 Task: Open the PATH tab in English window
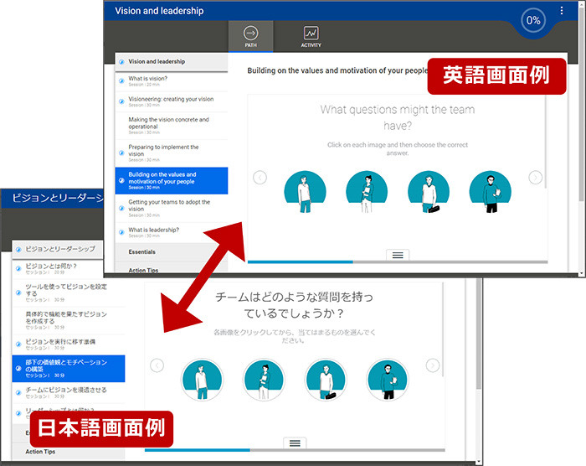(251, 36)
